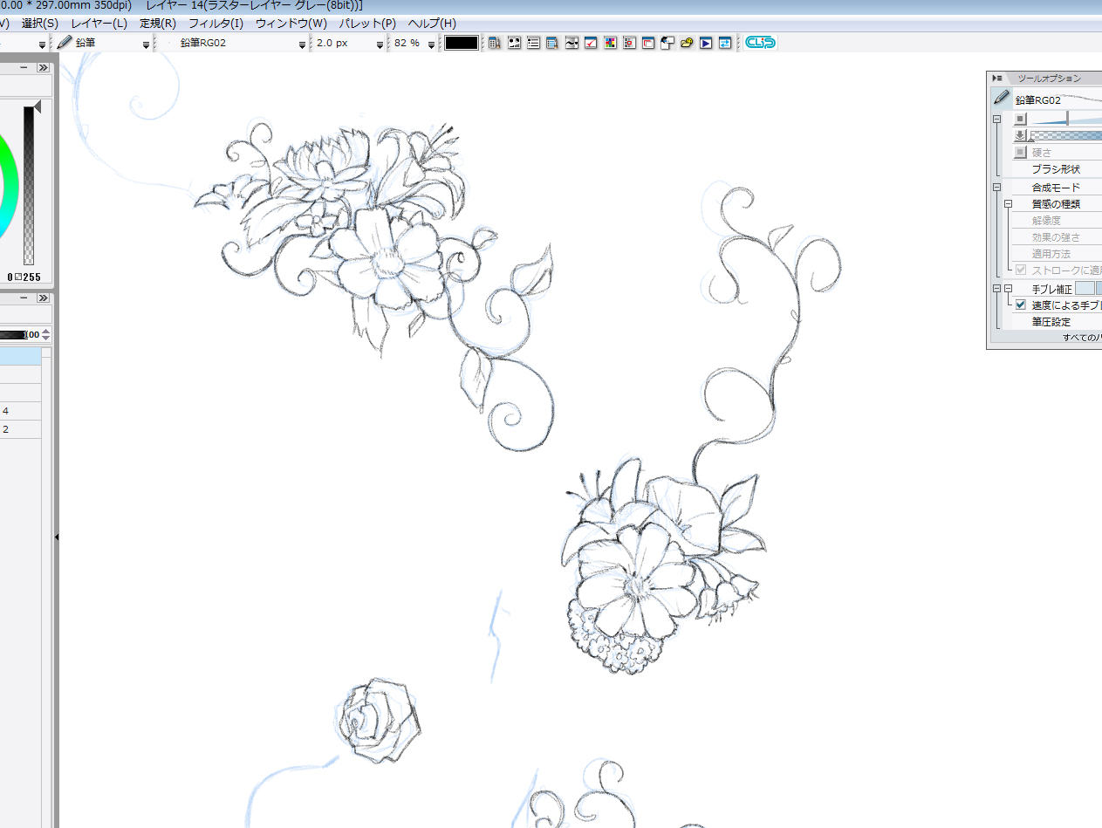Image resolution: width=1102 pixels, height=828 pixels.
Task: Toggle the square button beside brush size slider
Action: pos(1020,119)
